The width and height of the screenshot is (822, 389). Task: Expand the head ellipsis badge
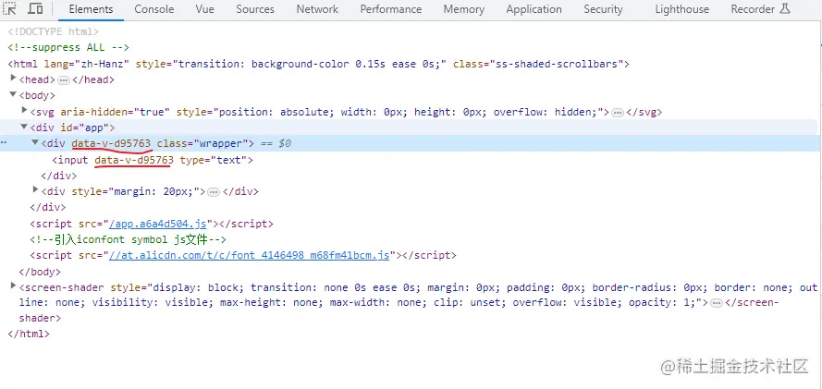pyautogui.click(x=64, y=80)
